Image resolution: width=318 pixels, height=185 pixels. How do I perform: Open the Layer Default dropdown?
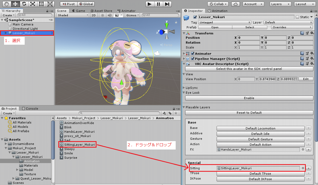[x=288, y=22]
